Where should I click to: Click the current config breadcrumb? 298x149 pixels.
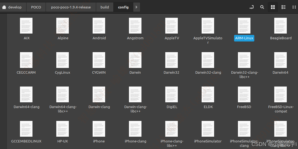tap(123, 7)
